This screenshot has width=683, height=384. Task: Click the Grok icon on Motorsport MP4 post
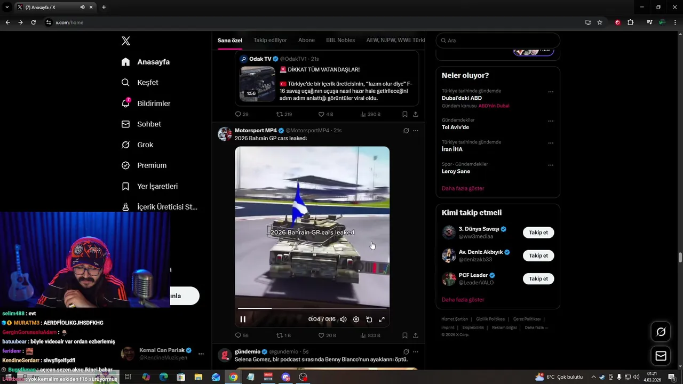click(406, 131)
